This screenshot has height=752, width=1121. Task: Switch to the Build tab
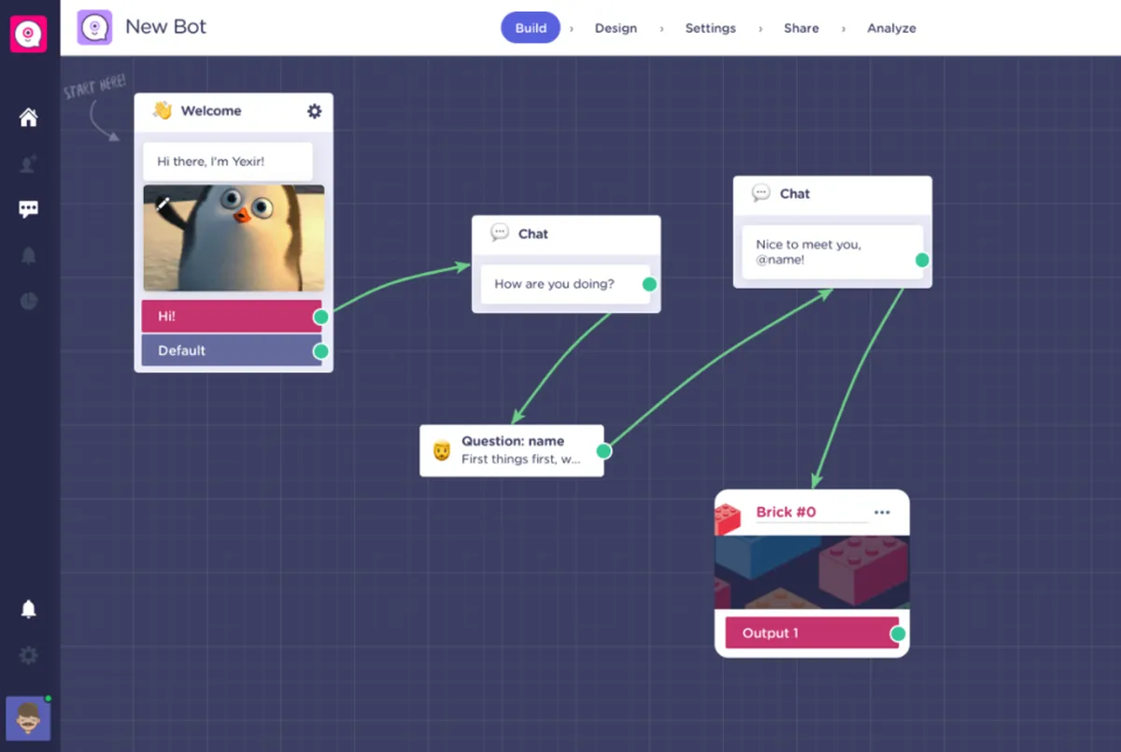[531, 28]
